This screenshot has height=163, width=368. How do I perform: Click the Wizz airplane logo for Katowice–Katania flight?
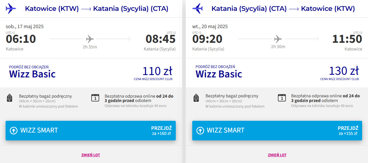click(11, 9)
